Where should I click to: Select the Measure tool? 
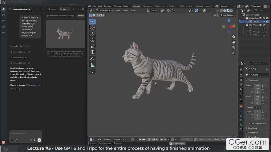coord(92,65)
